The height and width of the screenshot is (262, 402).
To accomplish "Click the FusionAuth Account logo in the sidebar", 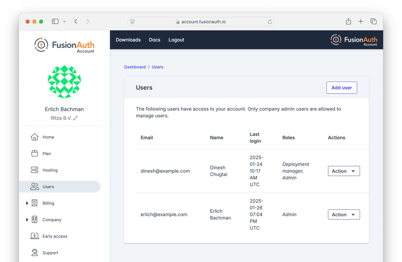I will 64,45.
